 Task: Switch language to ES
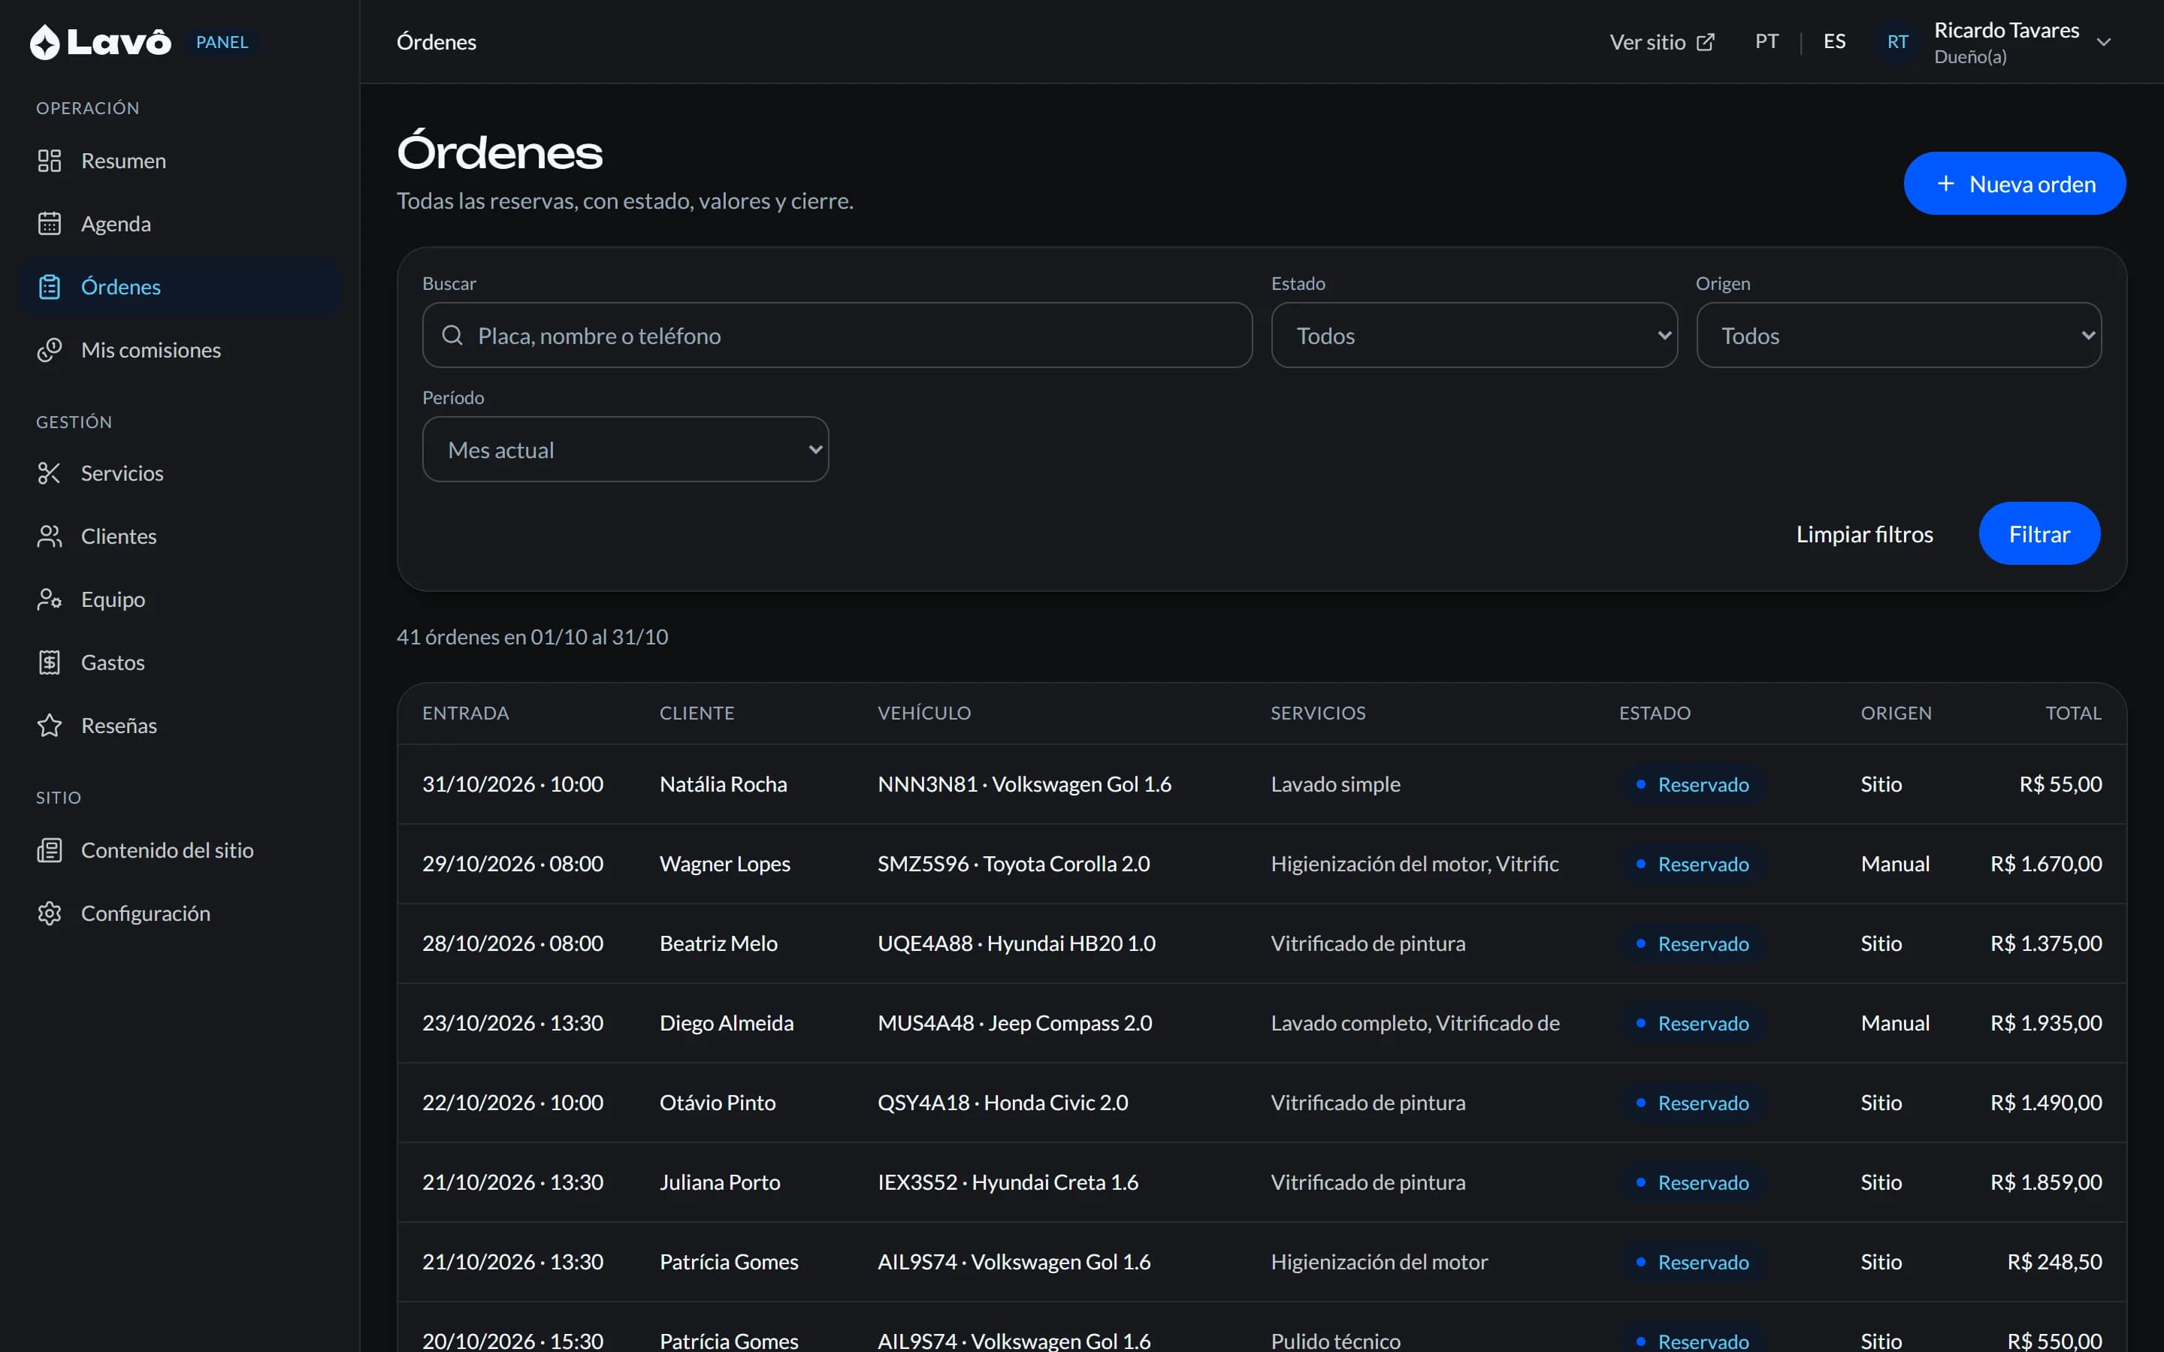(1834, 41)
